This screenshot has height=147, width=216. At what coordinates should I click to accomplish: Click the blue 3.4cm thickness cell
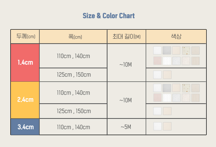click(x=25, y=127)
